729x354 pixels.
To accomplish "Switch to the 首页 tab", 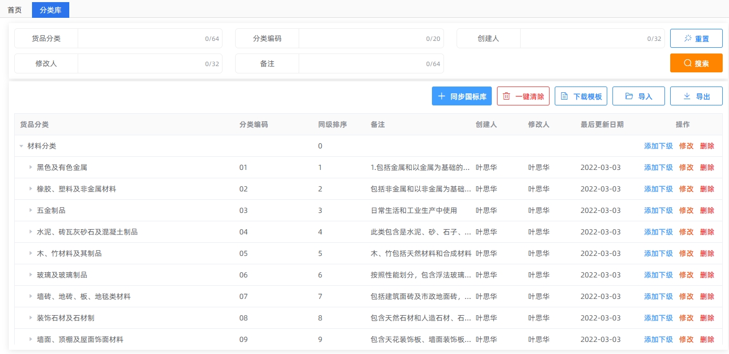I will 15,10.
